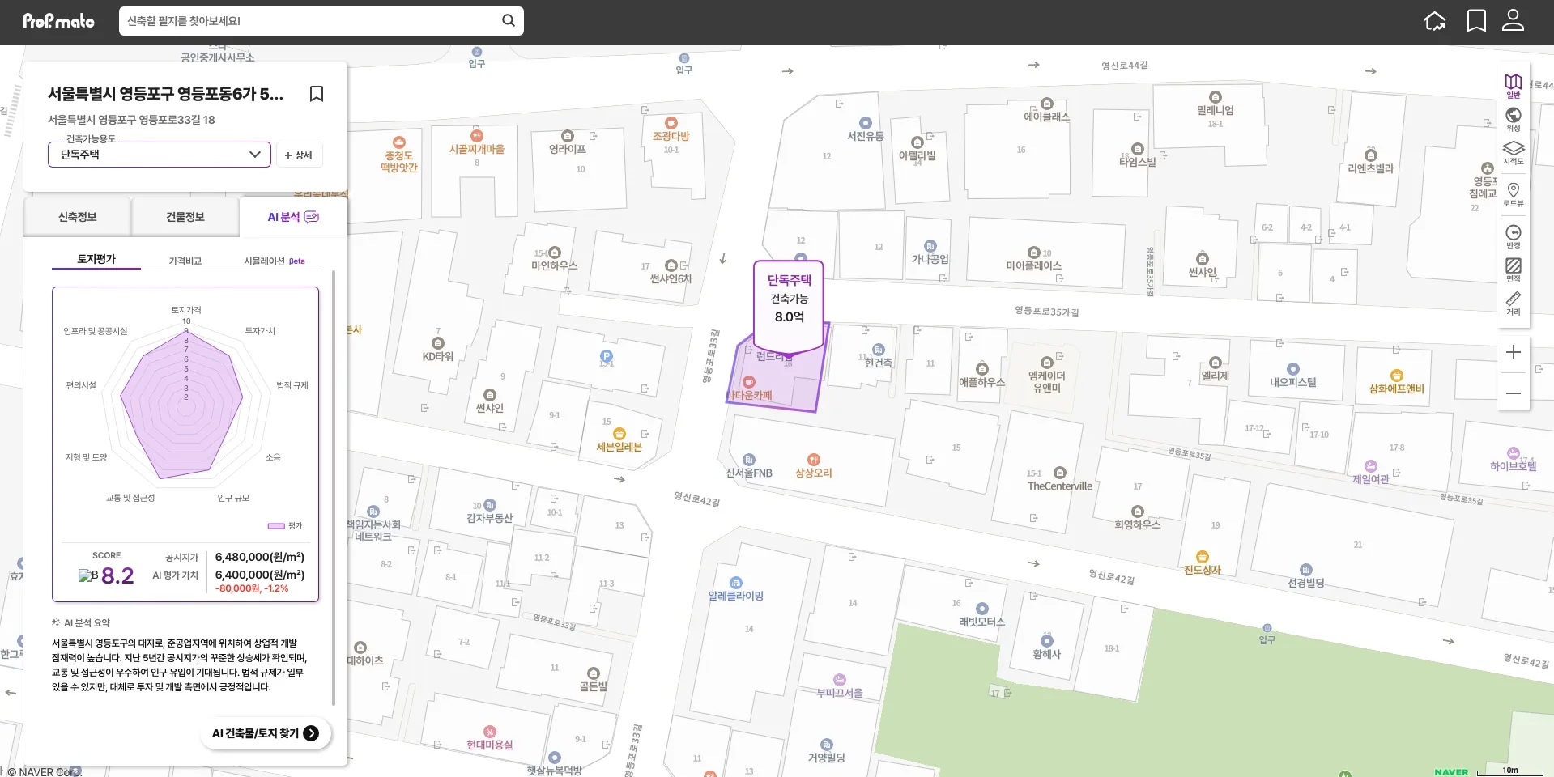Click the 세븐일레븐 map marker
Screen dimensions: 1554x777
coord(619,441)
